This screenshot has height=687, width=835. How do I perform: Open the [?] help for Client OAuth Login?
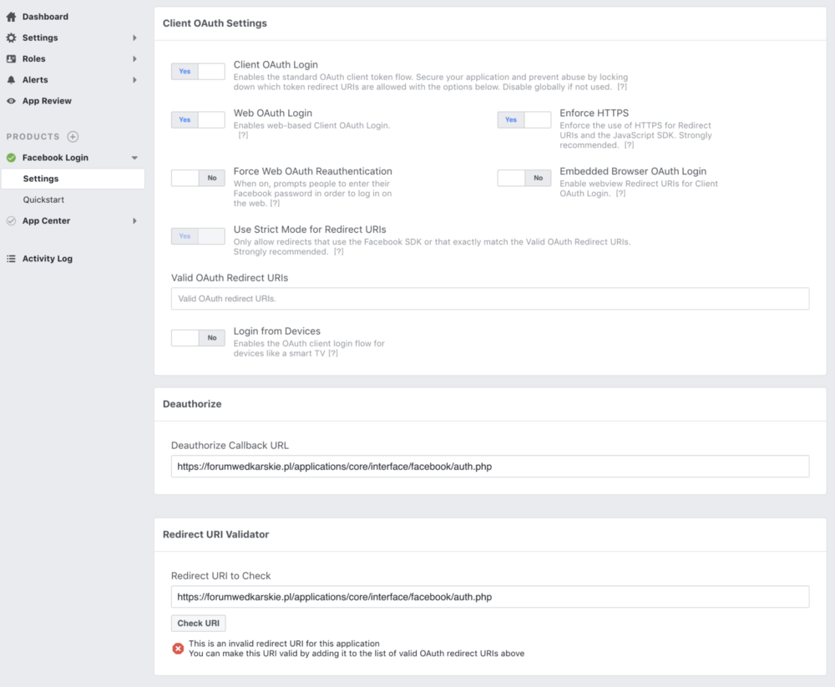622,87
